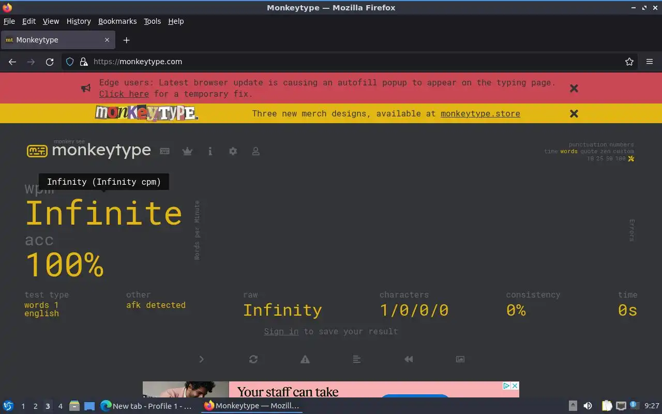Open custom word amount tools icon

(631, 158)
